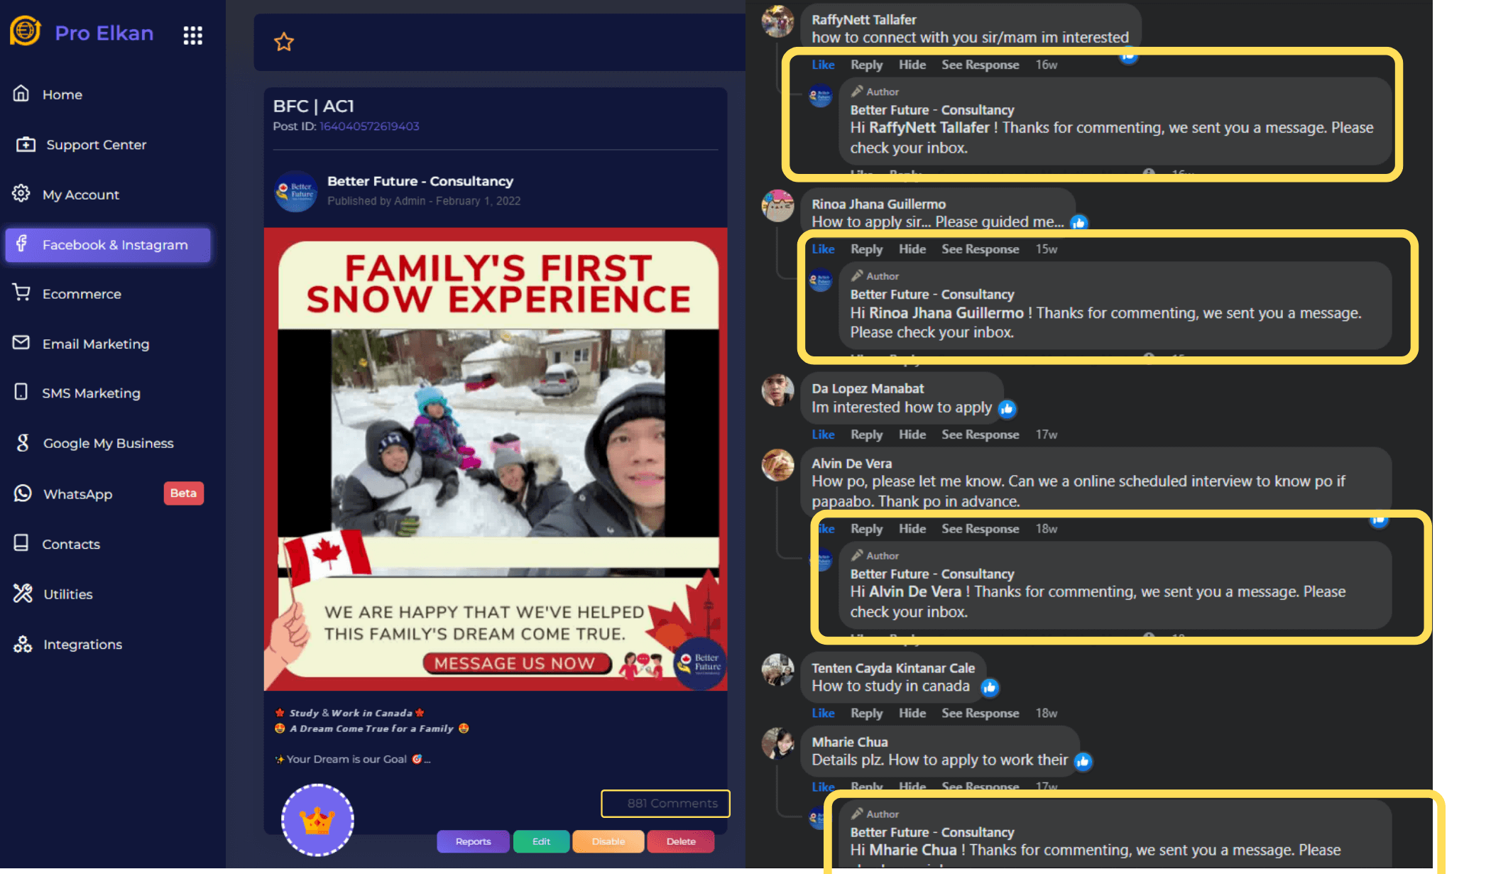This screenshot has height=874, width=1491.
Task: Hide Da Lopez Manabat's comment
Action: click(912, 435)
